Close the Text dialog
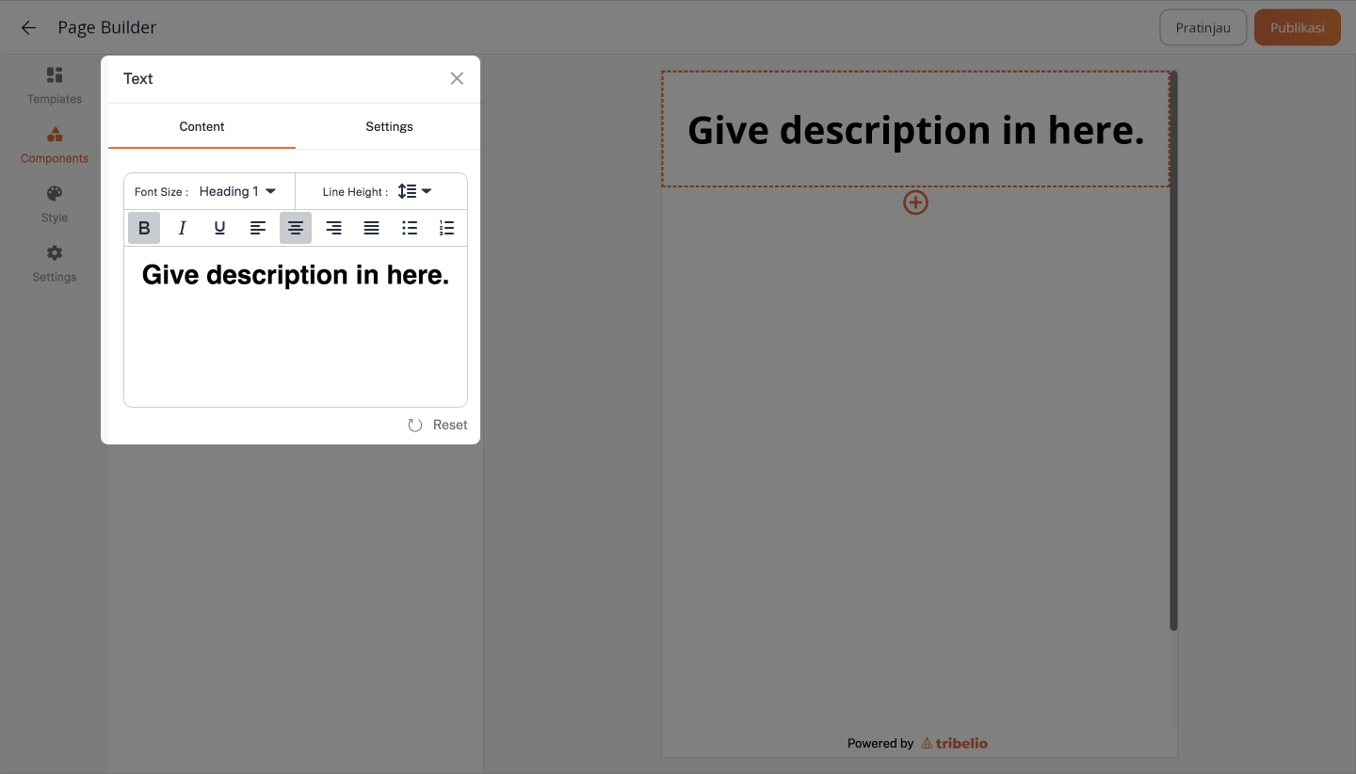1356x774 pixels. [457, 78]
